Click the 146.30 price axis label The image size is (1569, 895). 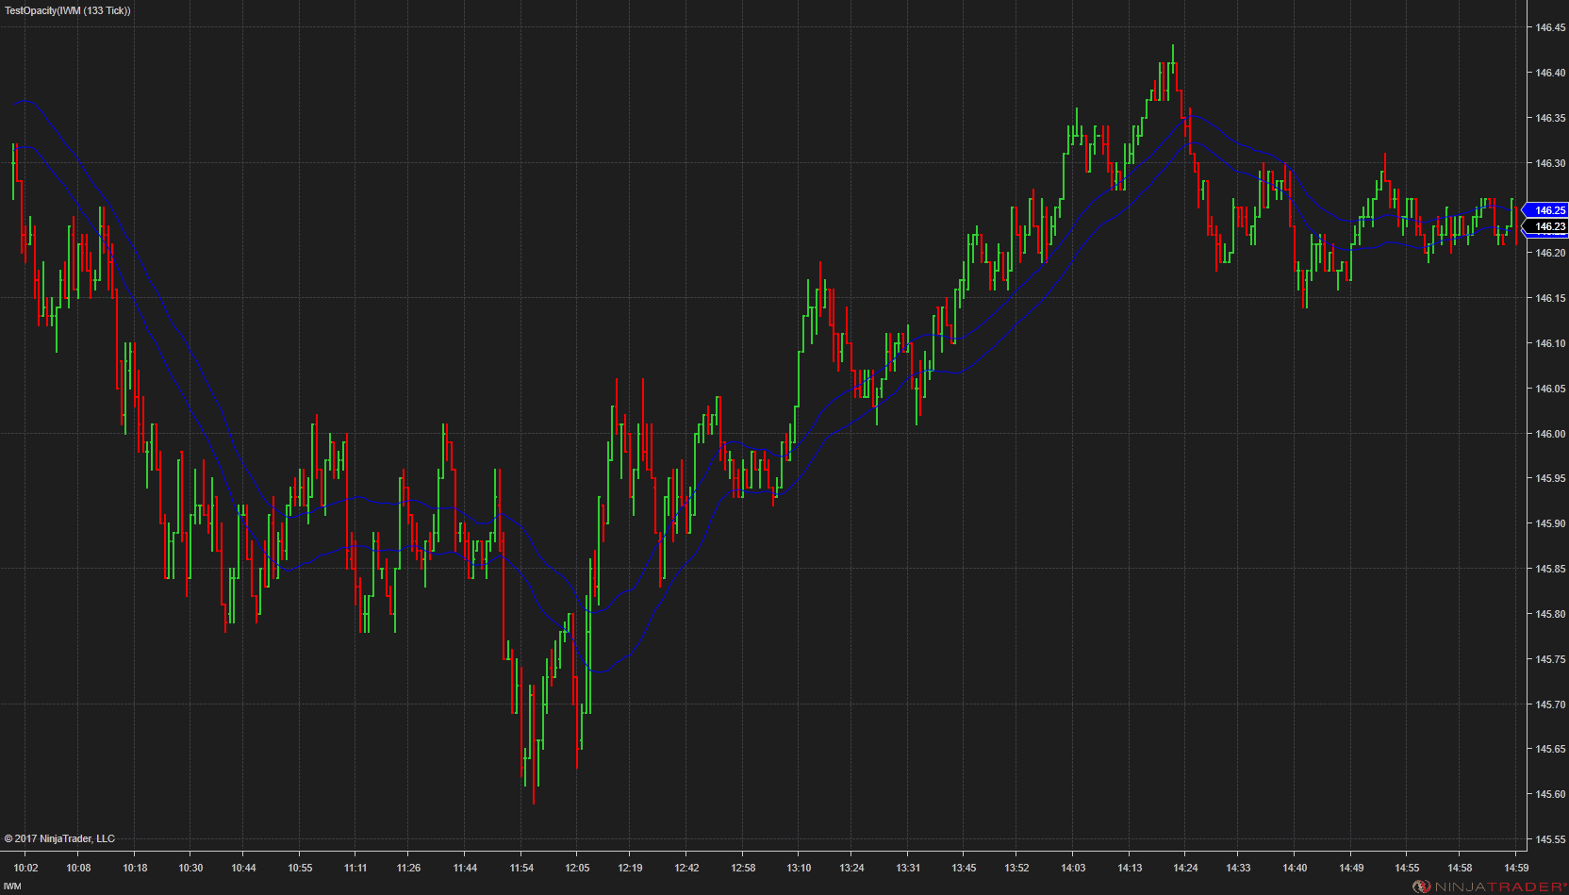(1550, 163)
